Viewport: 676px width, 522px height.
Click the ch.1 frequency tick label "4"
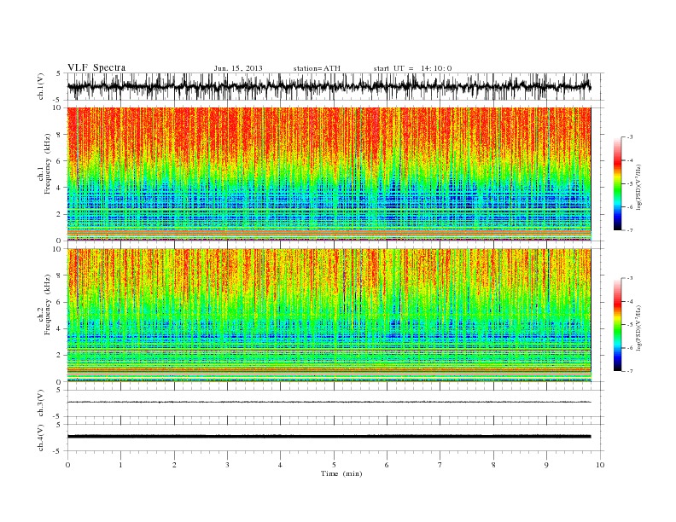point(60,188)
